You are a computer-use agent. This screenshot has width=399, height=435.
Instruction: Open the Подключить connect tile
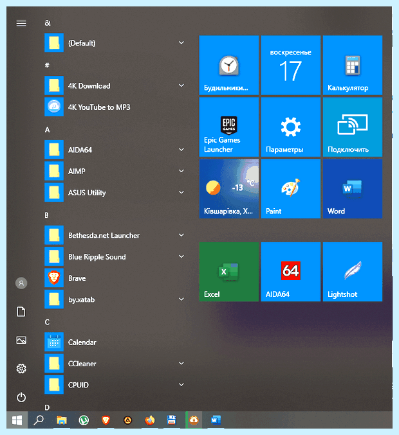point(352,127)
